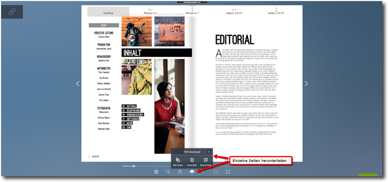
Task: Click the '09 ORDNUNGSFIEBER' contents entry
Action: 132,115
